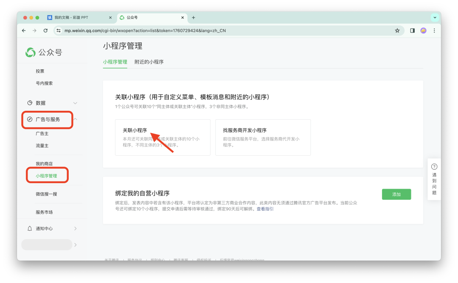Close the 我的文稿 - 彩漩 PPT tab
The height and width of the screenshot is (283, 458).
coord(110,17)
